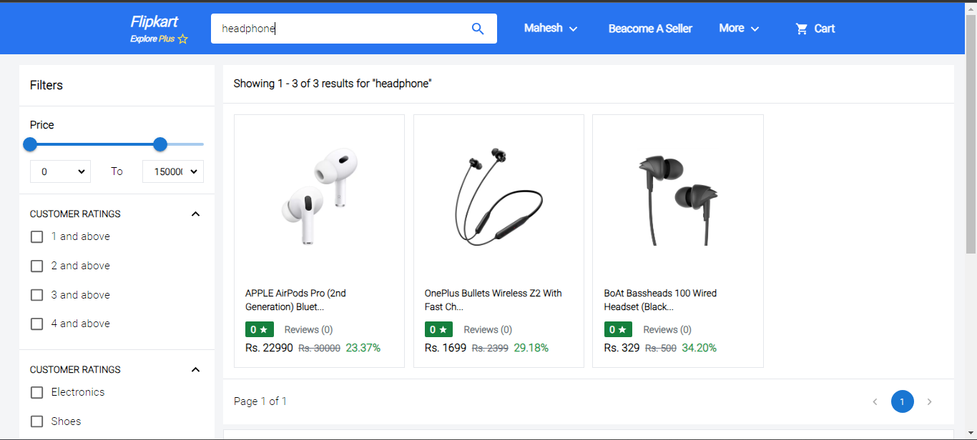Check the Electronics category filter
This screenshot has width=977, height=440.
tap(36, 392)
